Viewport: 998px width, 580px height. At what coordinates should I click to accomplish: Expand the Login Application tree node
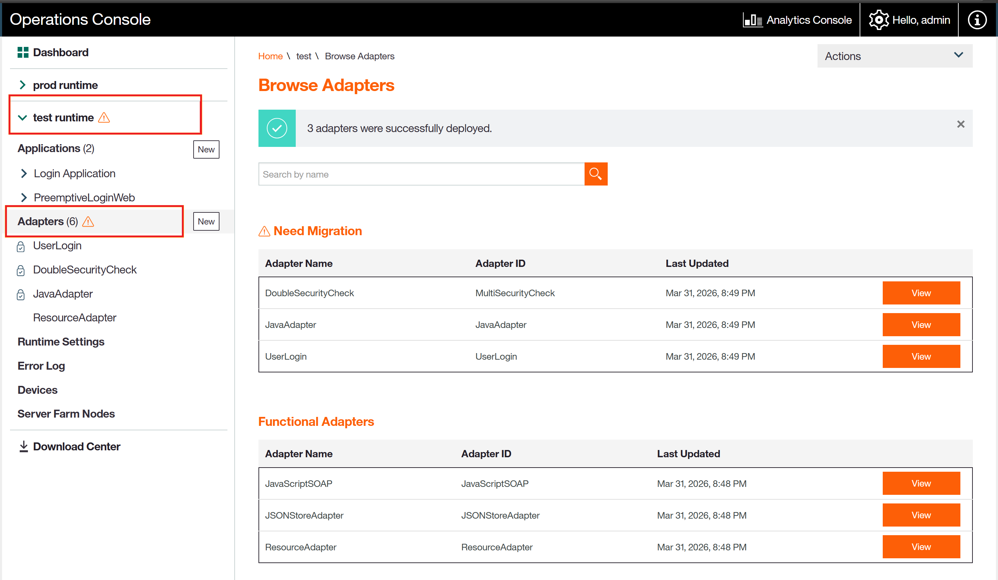[24, 174]
